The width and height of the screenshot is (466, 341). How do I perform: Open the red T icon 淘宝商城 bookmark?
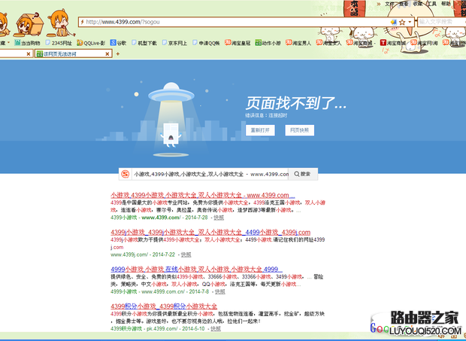[x=393, y=43]
